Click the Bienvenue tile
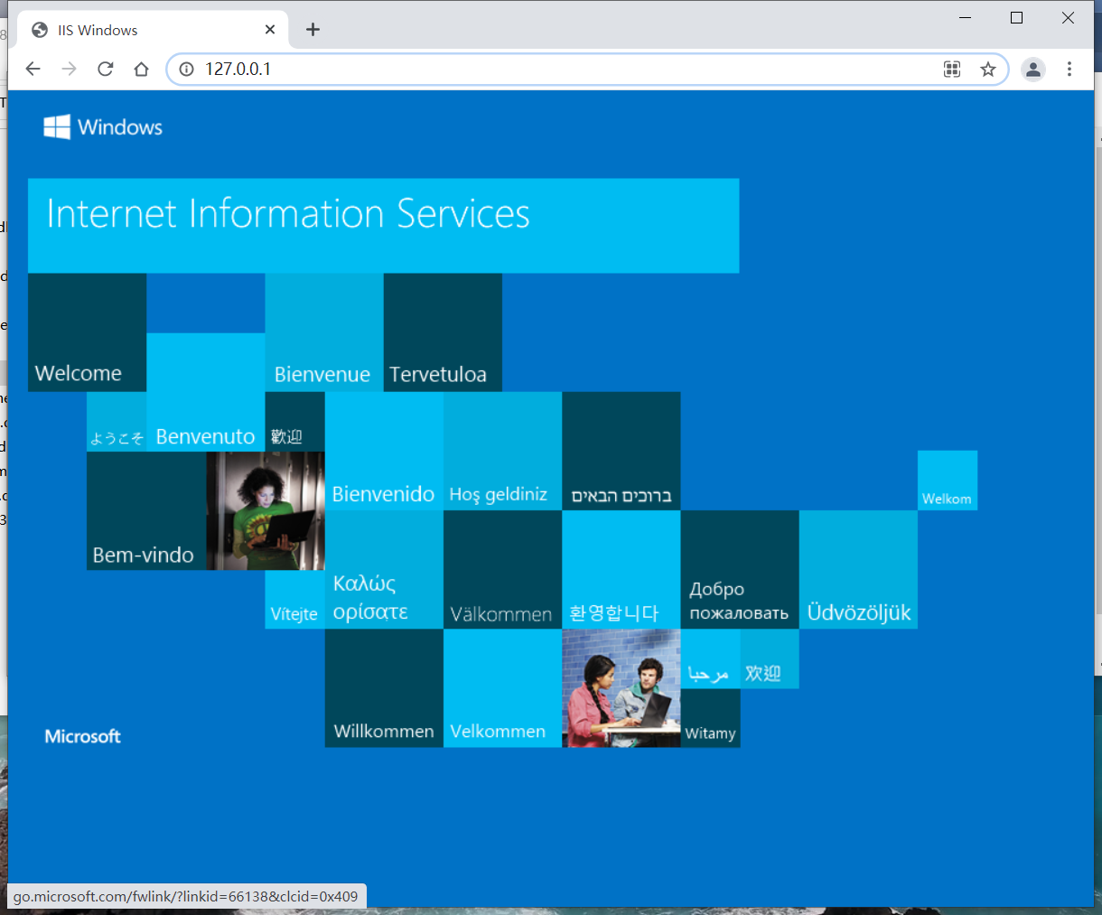The image size is (1102, 915). point(324,332)
